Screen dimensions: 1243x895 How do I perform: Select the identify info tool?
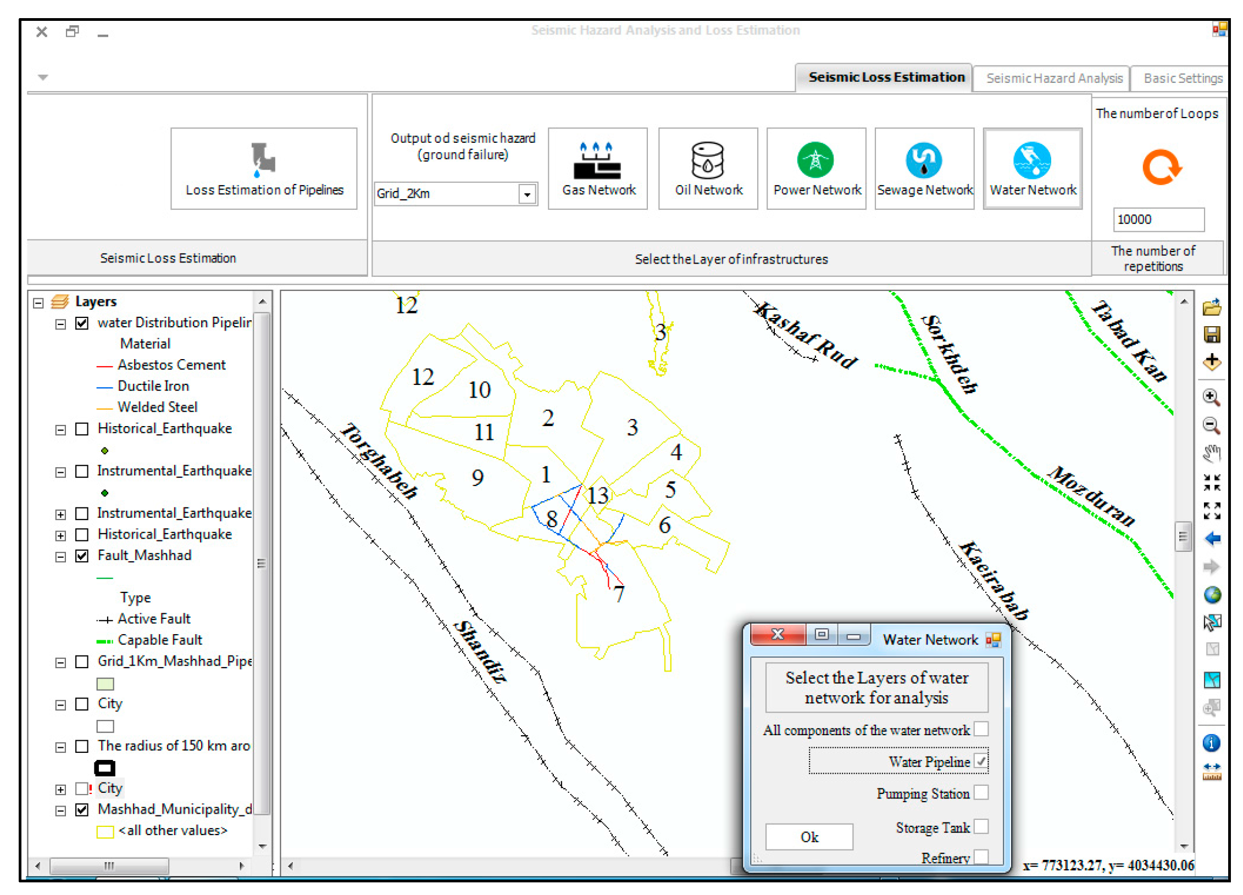[1211, 743]
